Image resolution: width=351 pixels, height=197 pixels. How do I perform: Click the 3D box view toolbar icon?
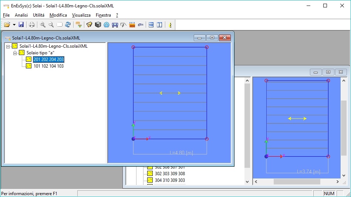[x=98, y=25]
